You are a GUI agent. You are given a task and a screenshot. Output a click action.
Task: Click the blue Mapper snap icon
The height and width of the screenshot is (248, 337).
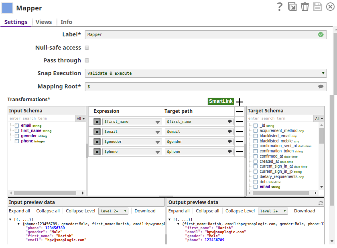[7, 8]
